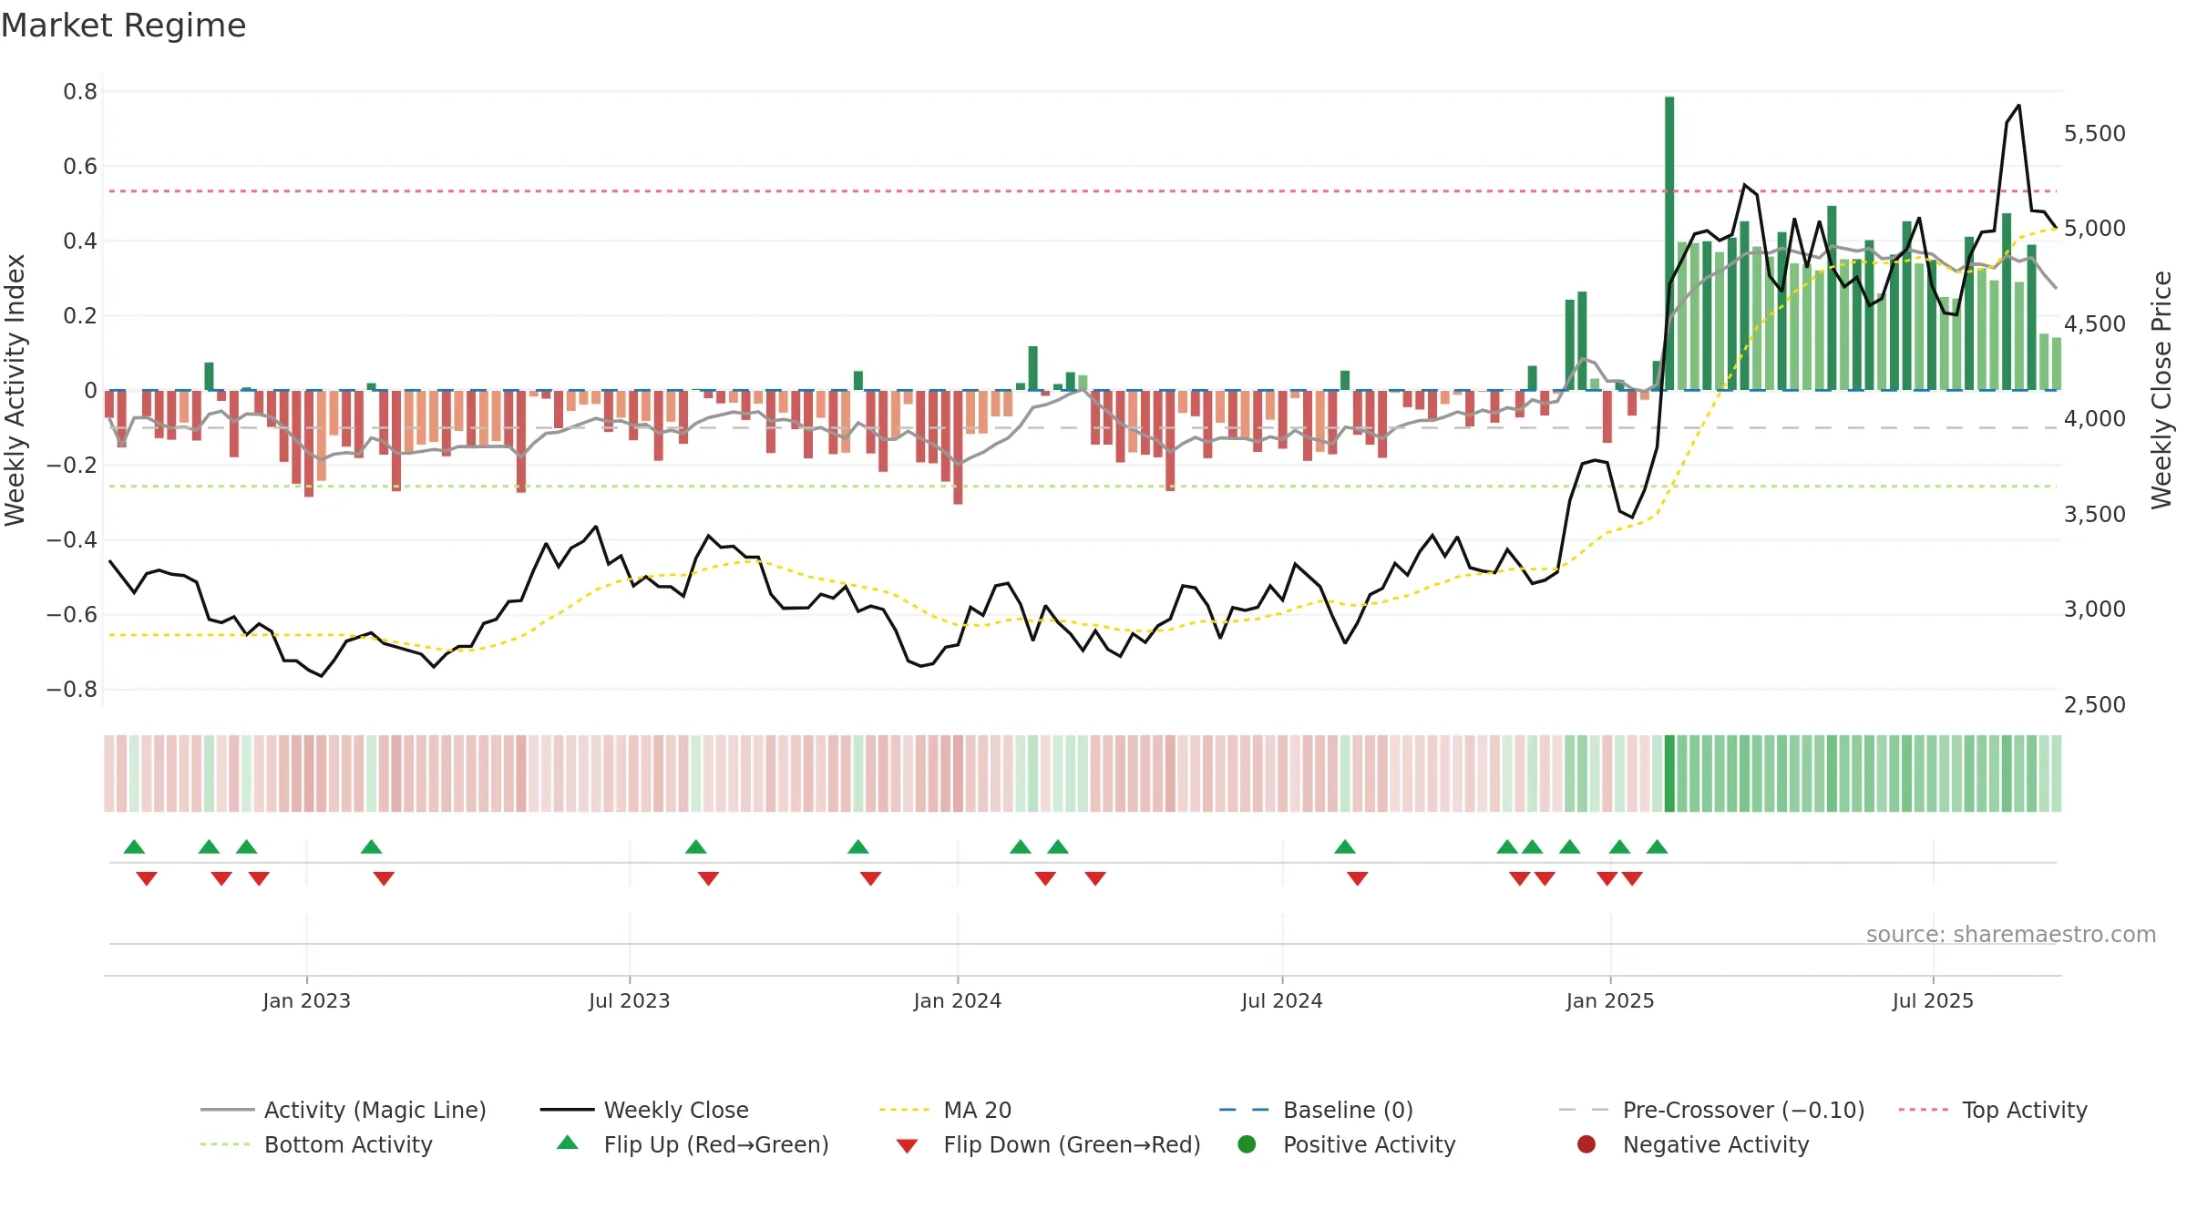This screenshot has width=2187, height=1230.
Task: Click 5,000 price axis tick label
Action: 2095,228
